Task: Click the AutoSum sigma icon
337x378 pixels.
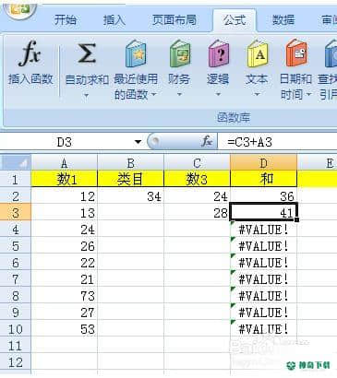Action: [87, 53]
